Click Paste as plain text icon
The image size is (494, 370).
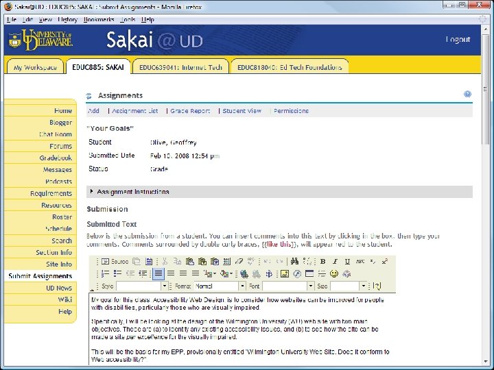click(x=202, y=262)
